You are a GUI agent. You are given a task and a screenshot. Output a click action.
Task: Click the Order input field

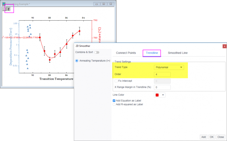[x=162, y=74]
